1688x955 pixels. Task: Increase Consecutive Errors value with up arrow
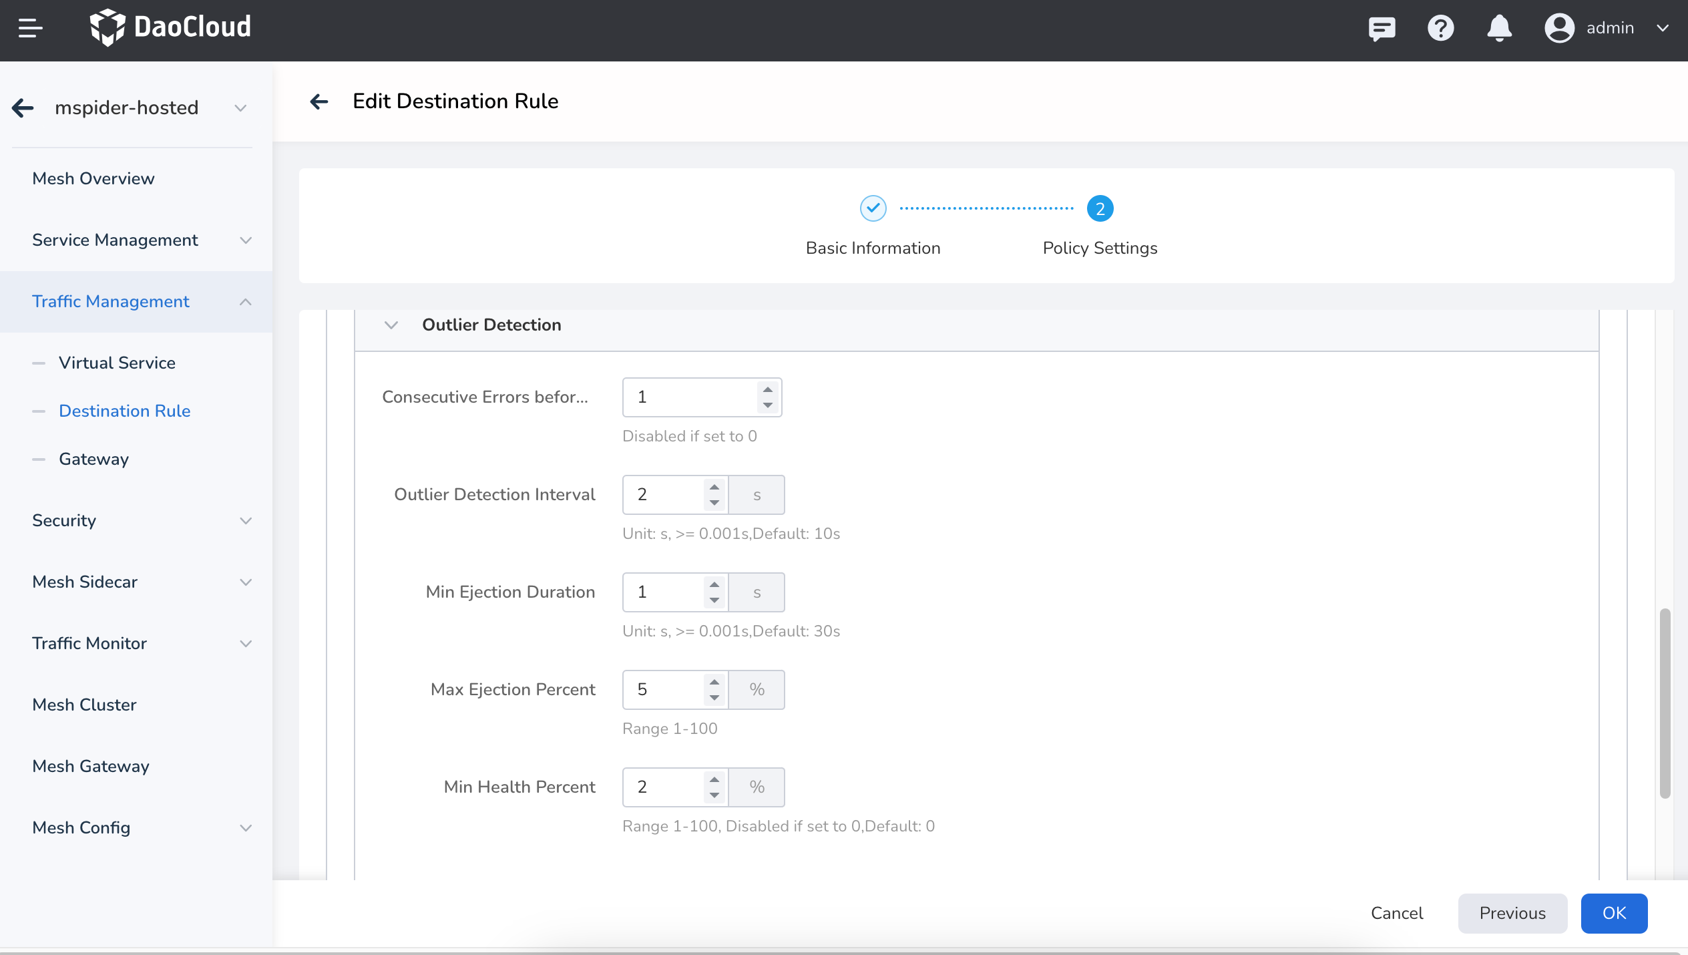pos(768,389)
